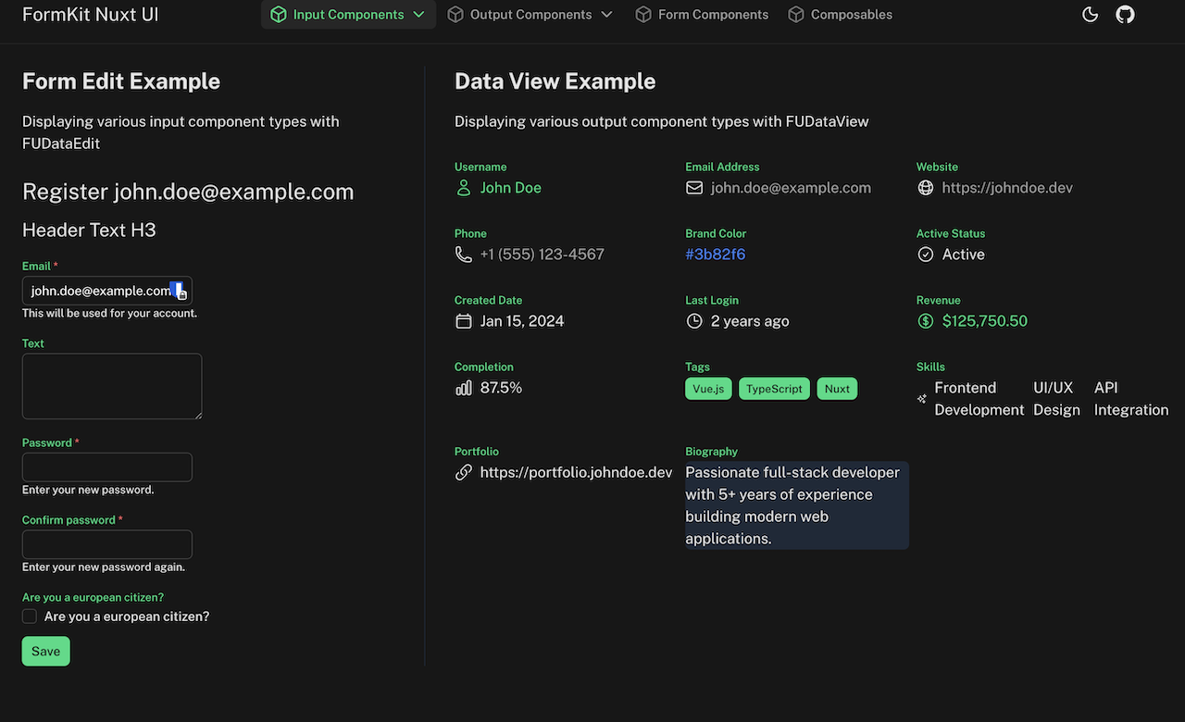Open the https://johndoe.dev website link
This screenshot has height=722, width=1185.
click(1007, 188)
